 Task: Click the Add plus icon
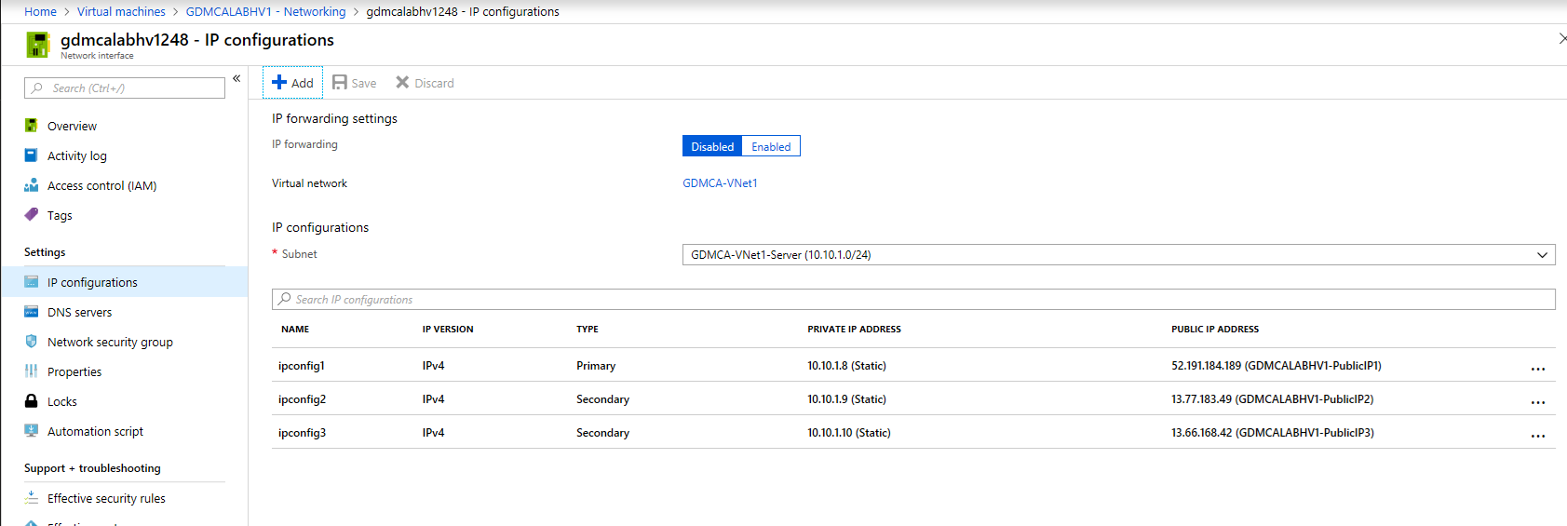pyautogui.click(x=278, y=82)
